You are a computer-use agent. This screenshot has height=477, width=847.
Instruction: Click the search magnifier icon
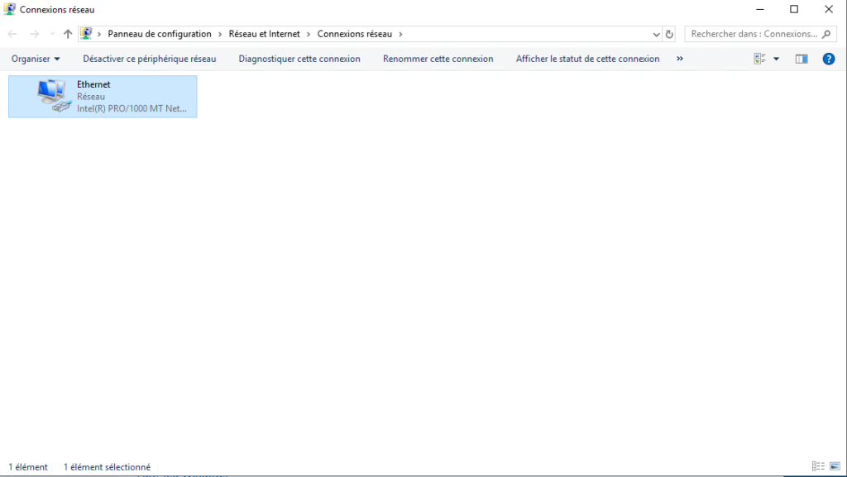tap(826, 34)
